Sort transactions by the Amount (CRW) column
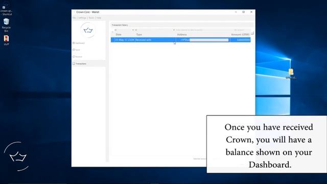This screenshot has width=327, height=184. pos(240,34)
